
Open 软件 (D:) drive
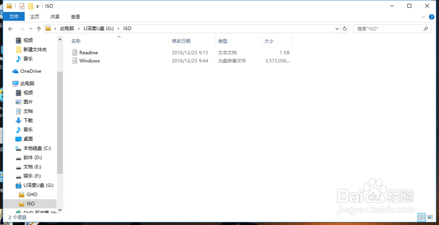coord(33,157)
